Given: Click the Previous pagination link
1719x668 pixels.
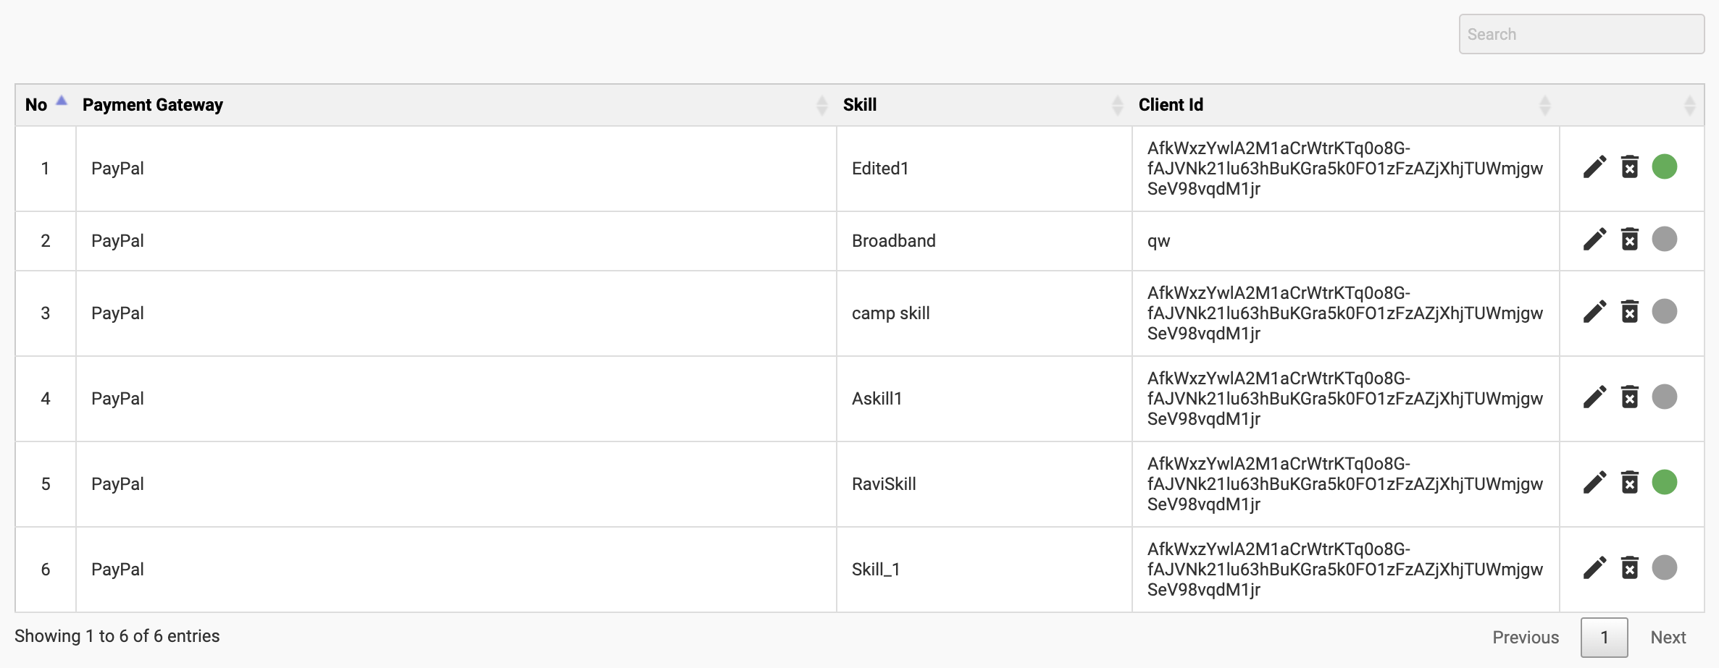Looking at the screenshot, I should click(x=1526, y=638).
